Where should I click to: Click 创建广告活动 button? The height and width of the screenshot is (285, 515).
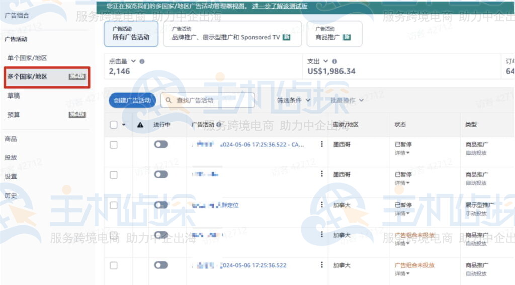tap(132, 100)
